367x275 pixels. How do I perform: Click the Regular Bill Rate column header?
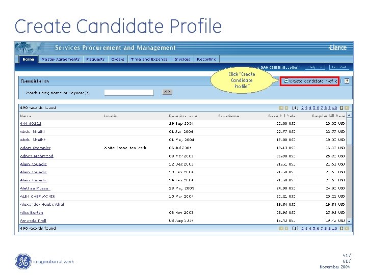coord(328,116)
